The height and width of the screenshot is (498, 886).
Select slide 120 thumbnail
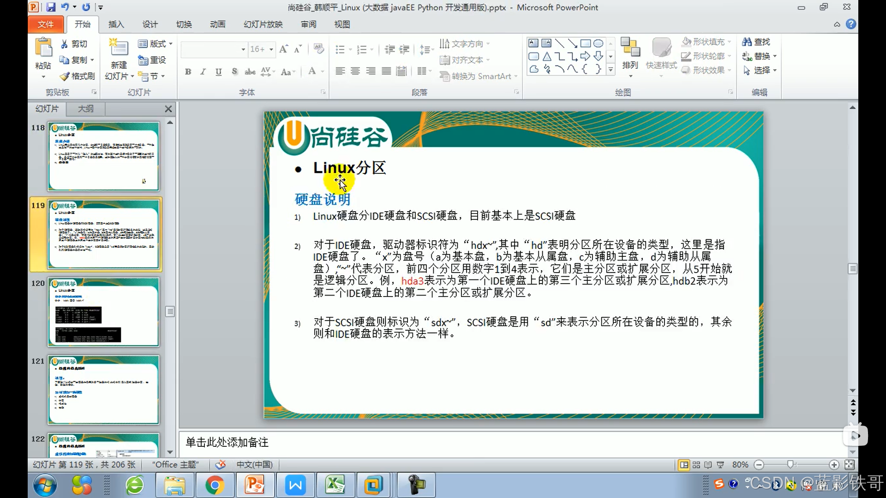[x=103, y=312]
